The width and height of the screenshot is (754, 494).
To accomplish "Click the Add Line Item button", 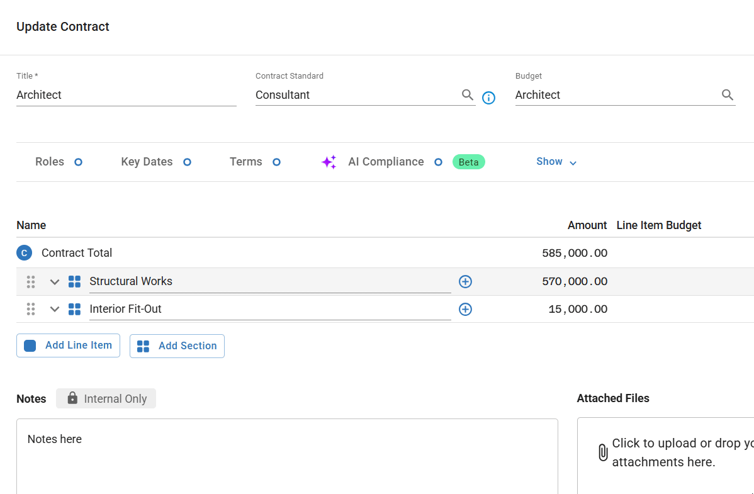I will click(x=68, y=345).
